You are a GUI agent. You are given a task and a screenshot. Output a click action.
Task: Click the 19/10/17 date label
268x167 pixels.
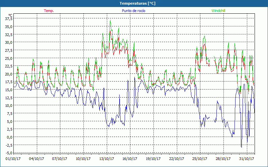153,159
